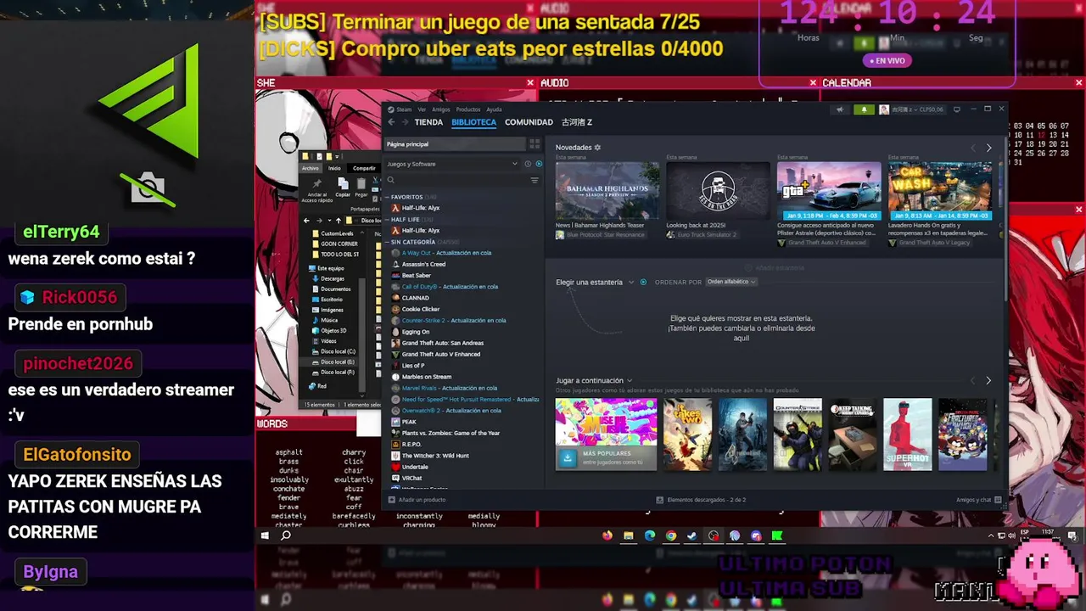Click Descargas folder in Explorer sidebar
The width and height of the screenshot is (1086, 611).
point(327,278)
